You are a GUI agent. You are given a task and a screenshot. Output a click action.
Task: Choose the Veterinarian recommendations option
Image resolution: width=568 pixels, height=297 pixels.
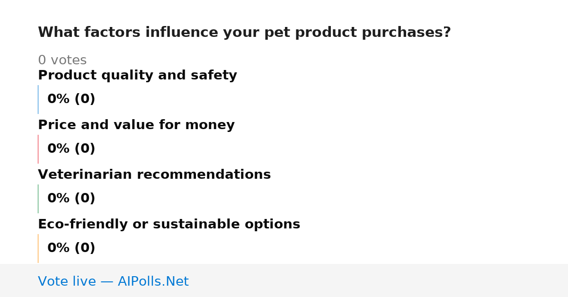[x=154, y=175]
